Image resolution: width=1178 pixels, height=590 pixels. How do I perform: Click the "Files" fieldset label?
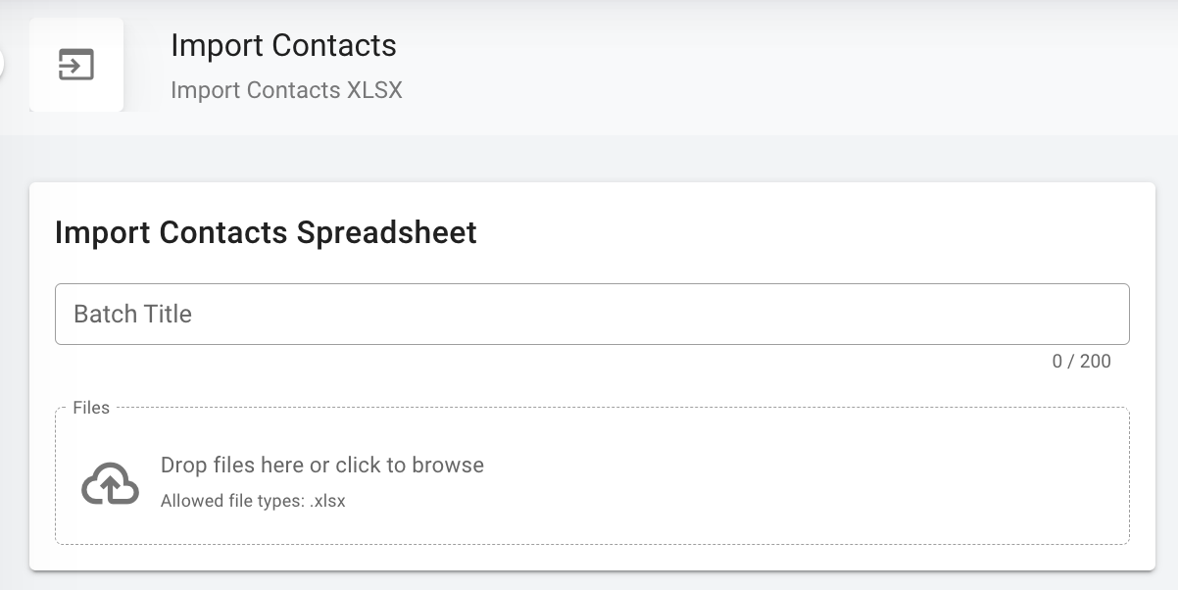[91, 408]
